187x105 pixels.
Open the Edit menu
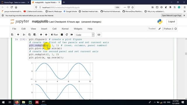click(23, 29)
